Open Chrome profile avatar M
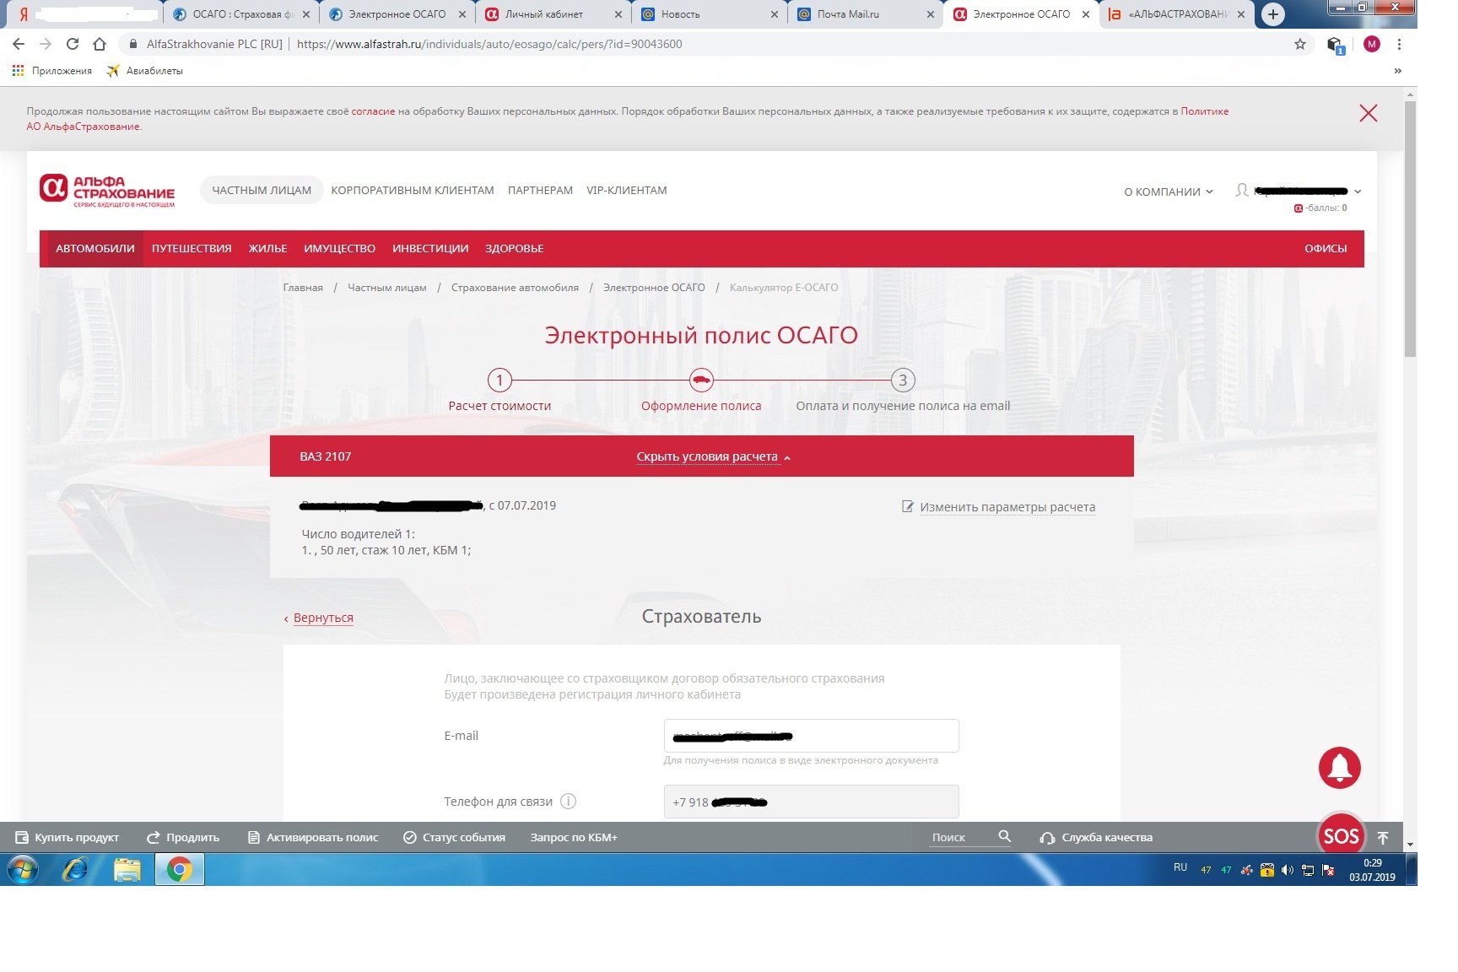This screenshot has width=1458, height=972. click(1372, 44)
